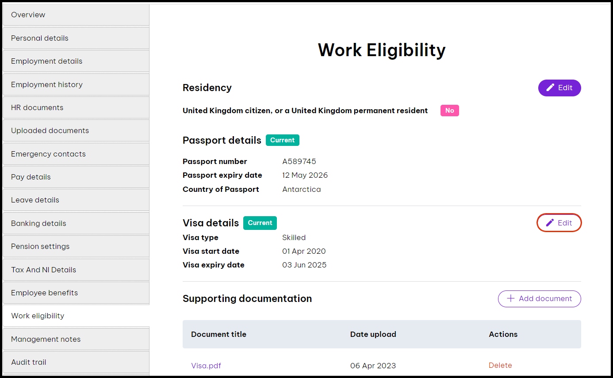
Task: Click the pencil icon in Residency Edit button
Action: 550,88
